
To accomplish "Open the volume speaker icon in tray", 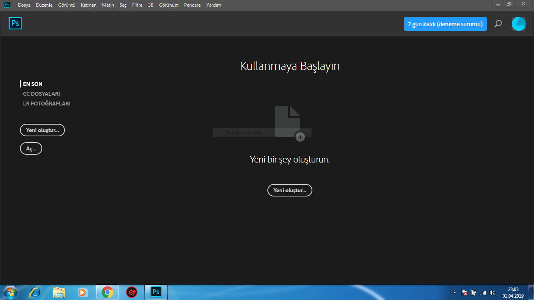I will 493,292.
